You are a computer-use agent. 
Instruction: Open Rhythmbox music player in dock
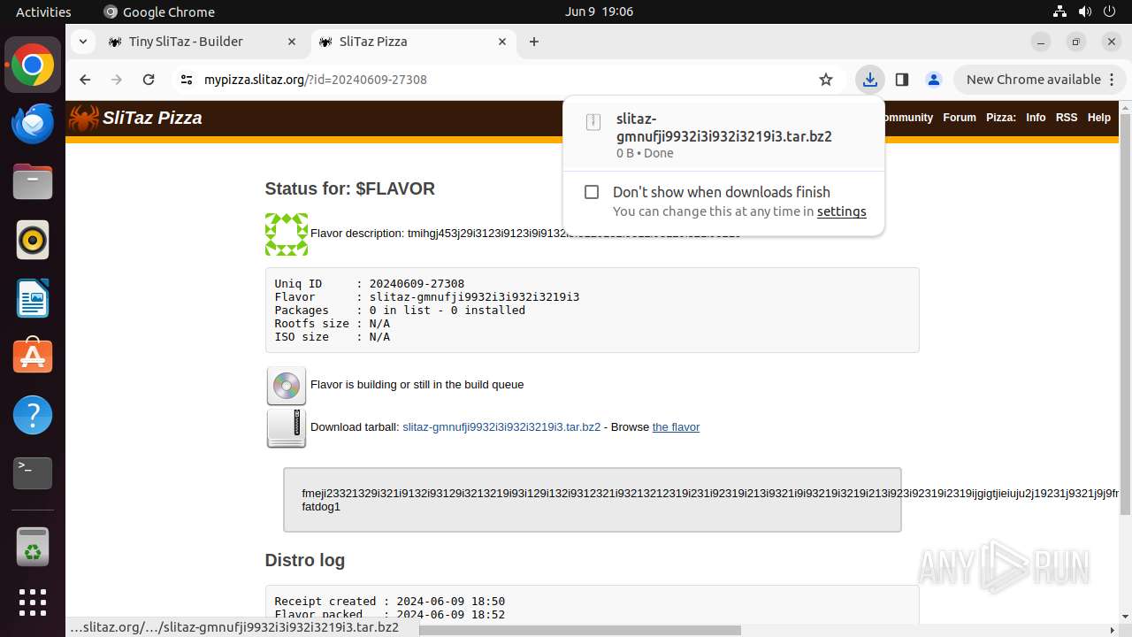[33, 240]
